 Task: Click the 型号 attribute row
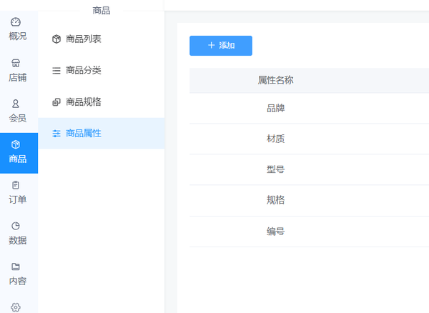pos(275,170)
